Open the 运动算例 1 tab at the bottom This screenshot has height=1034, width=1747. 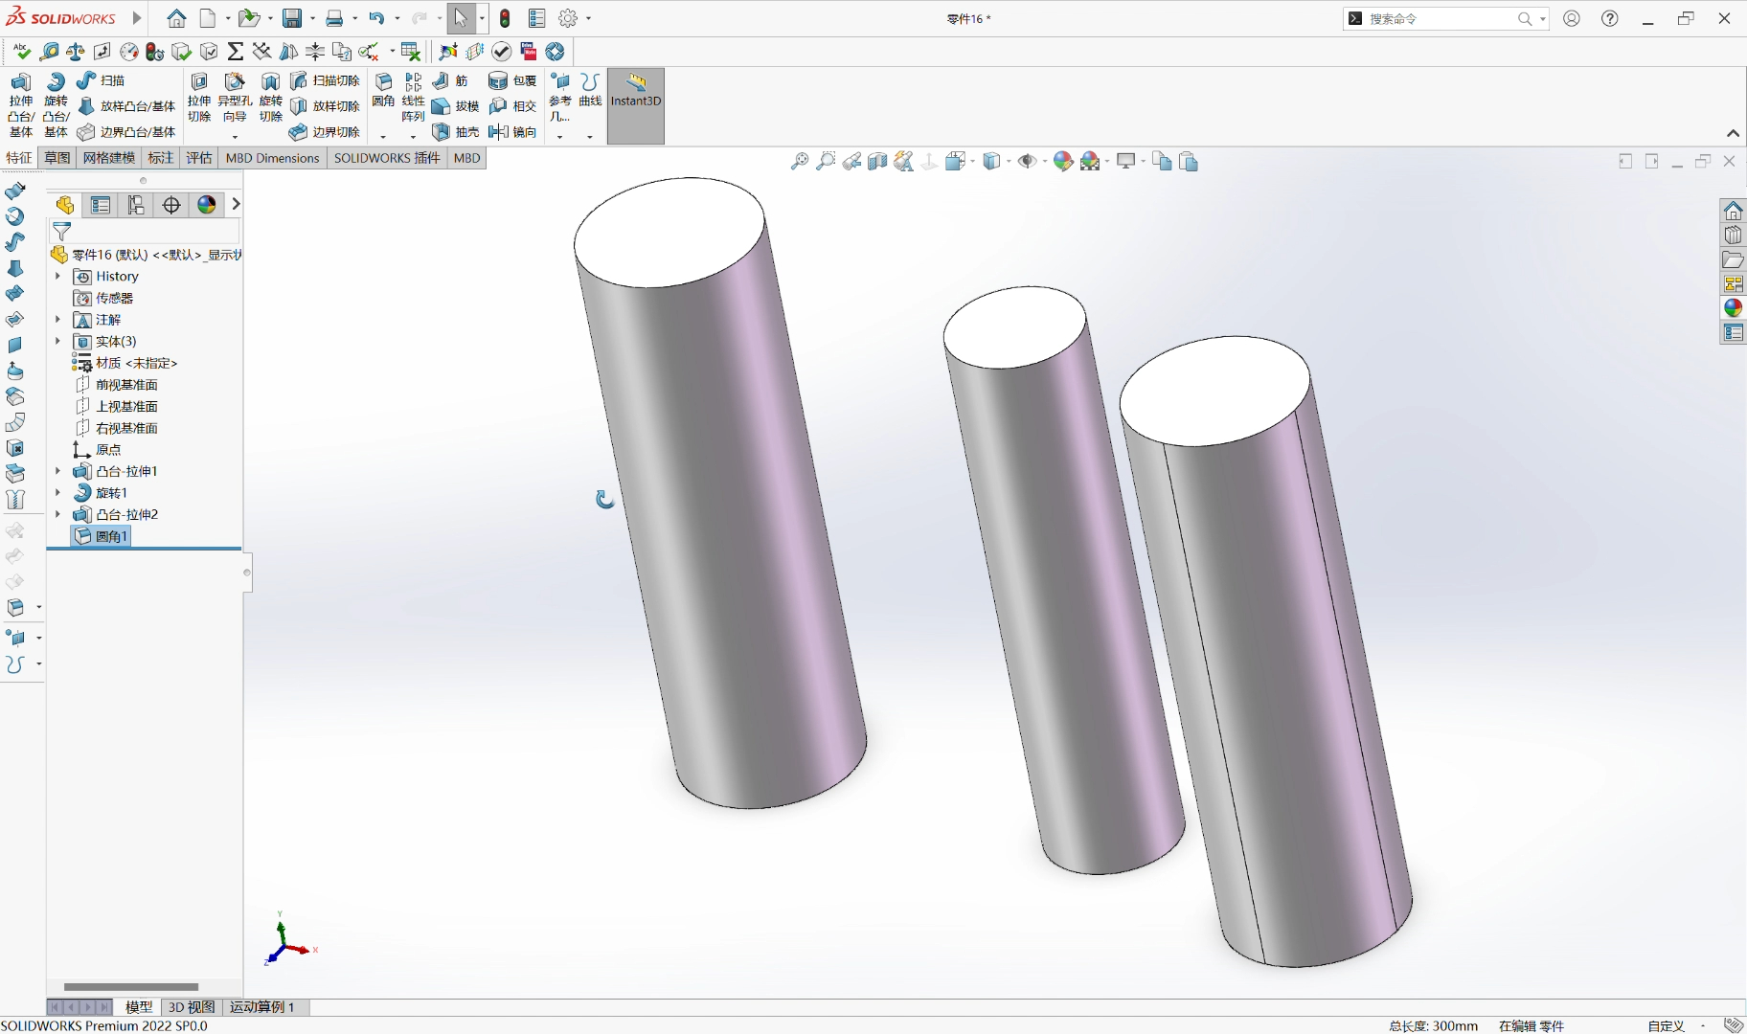click(263, 1007)
